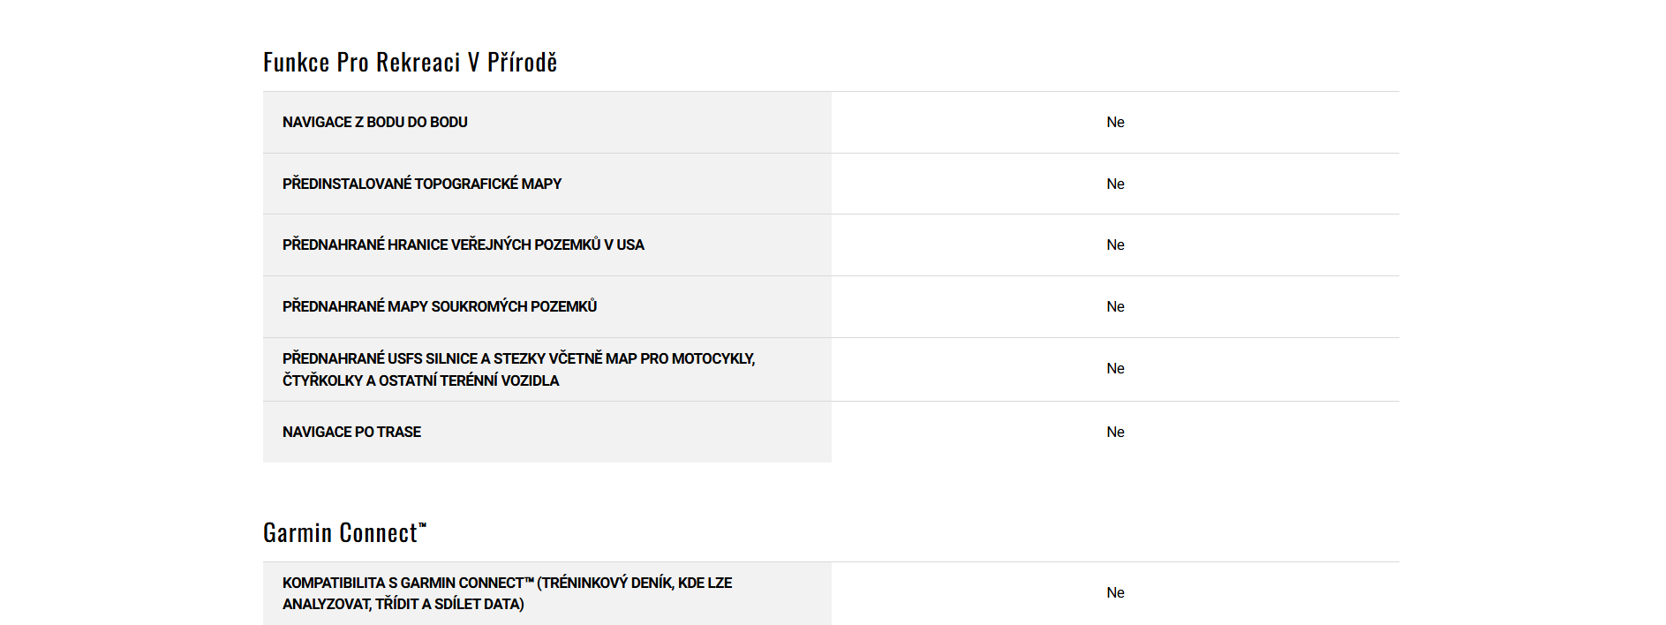
Task: Click 'Ne' value for Navigace z bodu do bodu
Action: pyautogui.click(x=1115, y=123)
